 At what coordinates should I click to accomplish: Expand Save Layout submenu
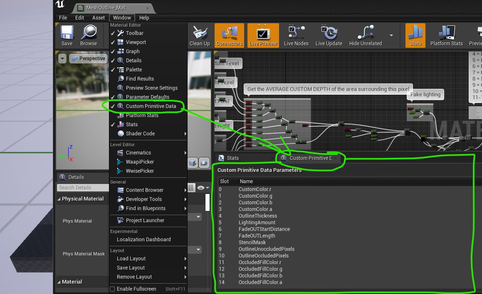click(x=148, y=267)
